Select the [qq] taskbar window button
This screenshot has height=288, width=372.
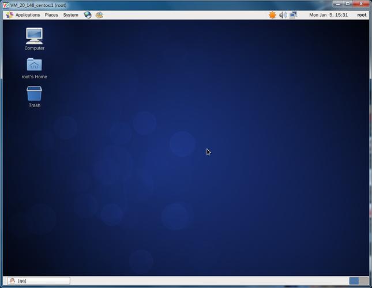click(38, 281)
